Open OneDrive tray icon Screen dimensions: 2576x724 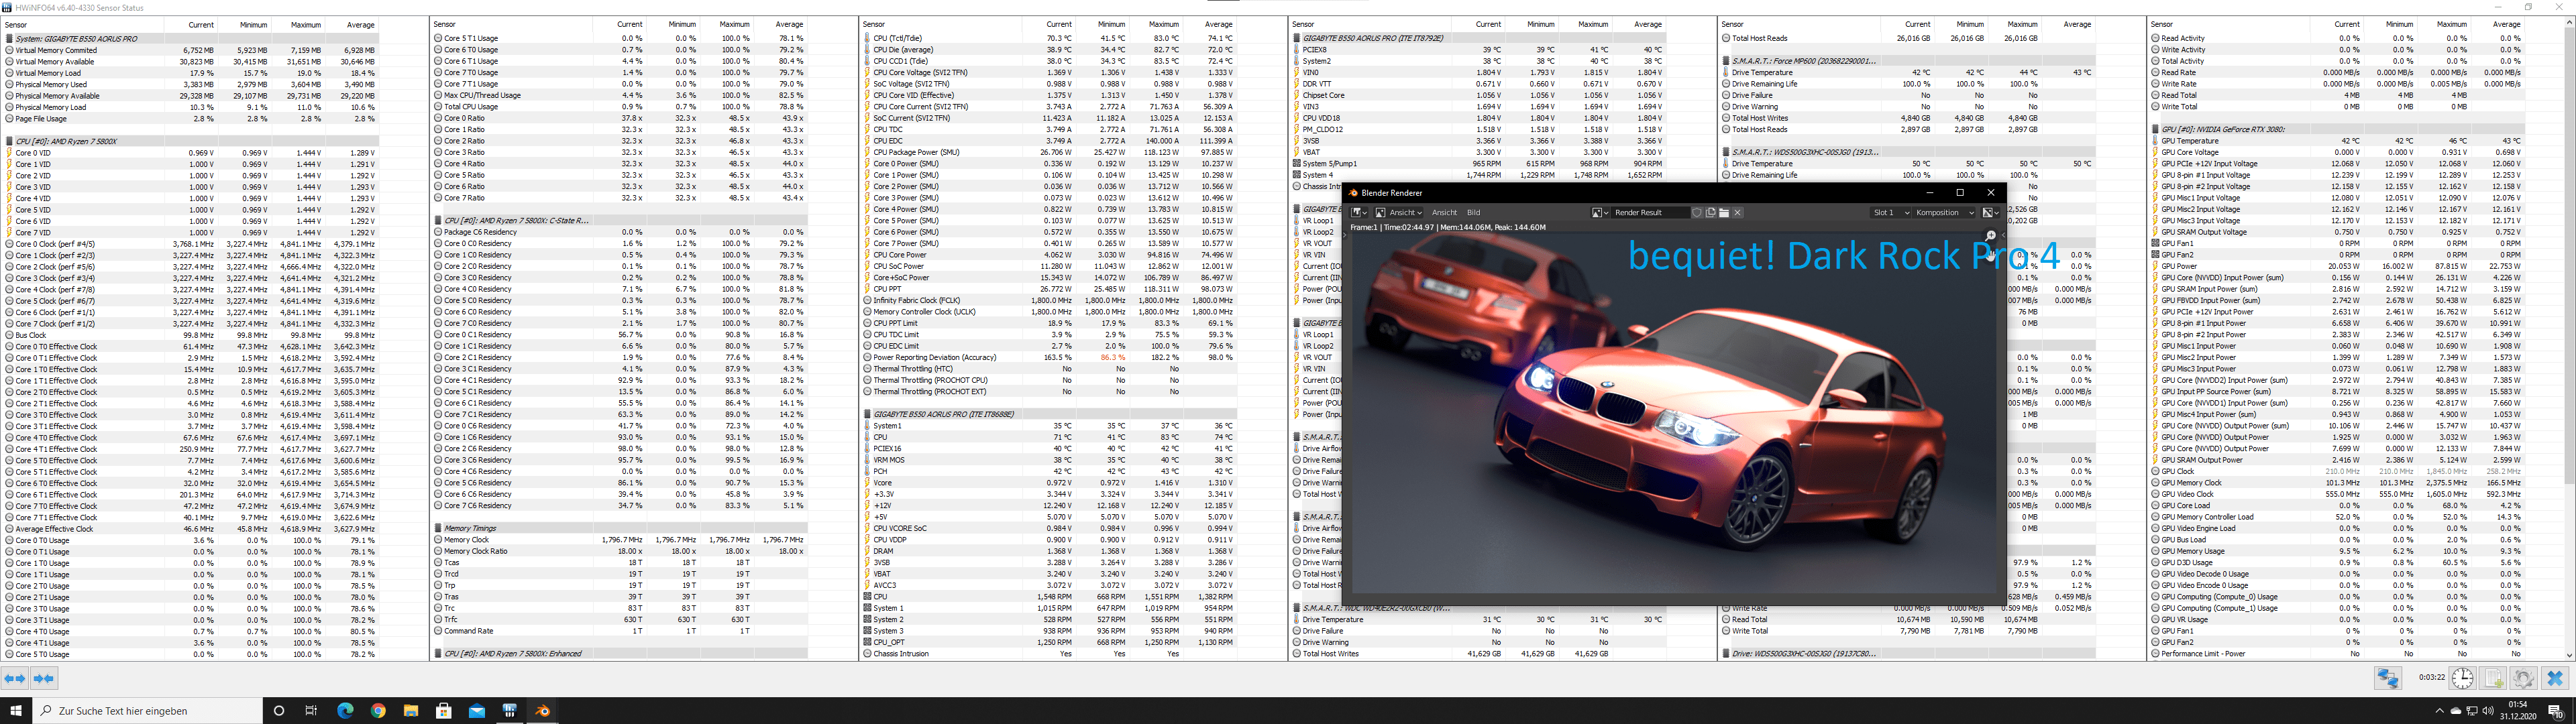(2456, 711)
